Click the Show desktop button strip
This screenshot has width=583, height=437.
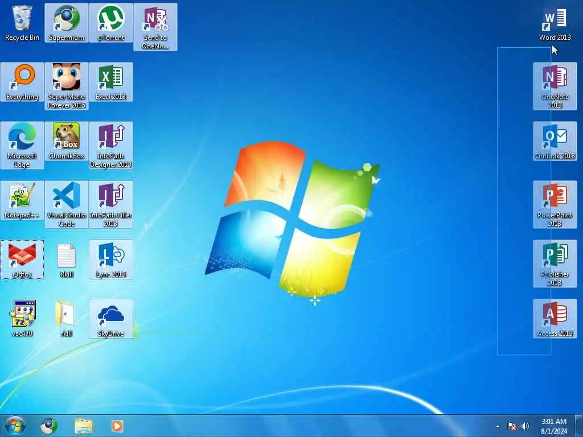[579, 426]
